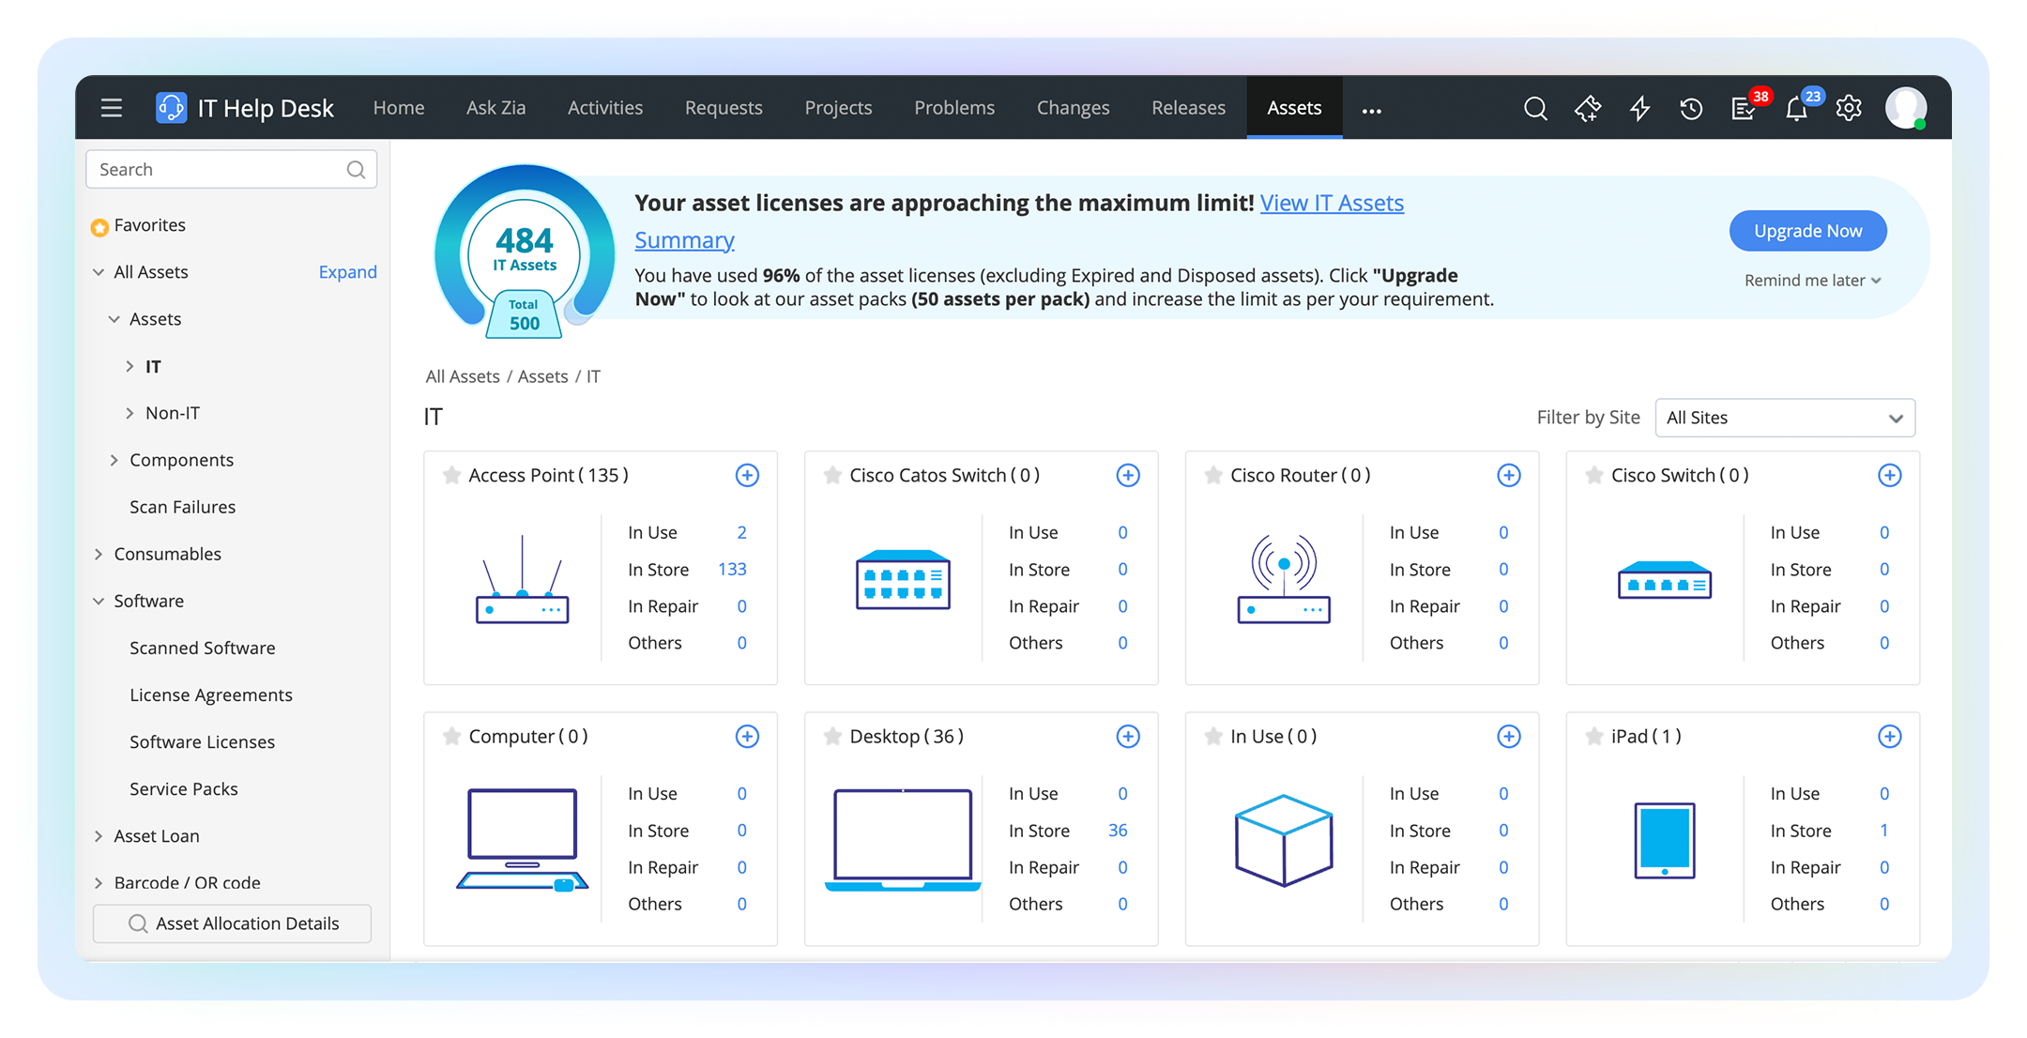Open the View IT Assets Summary link
Screen dimensions: 2027x1038
(x=1332, y=203)
